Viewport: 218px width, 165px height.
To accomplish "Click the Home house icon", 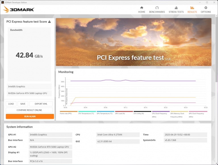I will (x=142, y=8).
